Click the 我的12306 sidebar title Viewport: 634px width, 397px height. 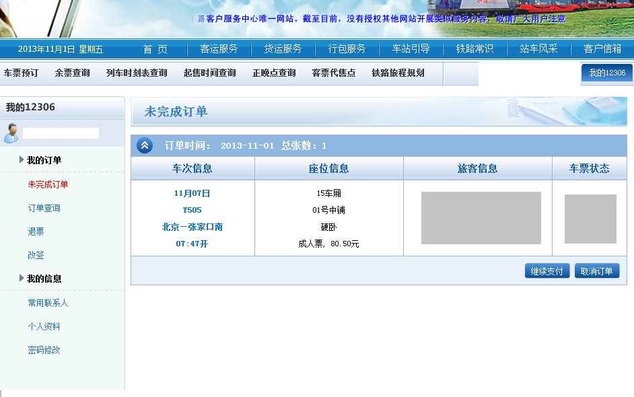[30, 107]
